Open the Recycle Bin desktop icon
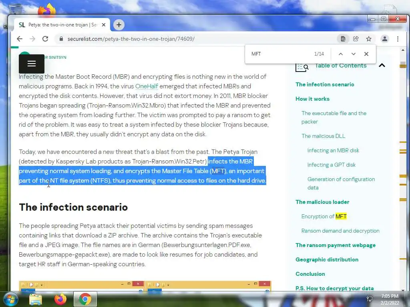The image size is (410, 307). [x=16, y=9]
